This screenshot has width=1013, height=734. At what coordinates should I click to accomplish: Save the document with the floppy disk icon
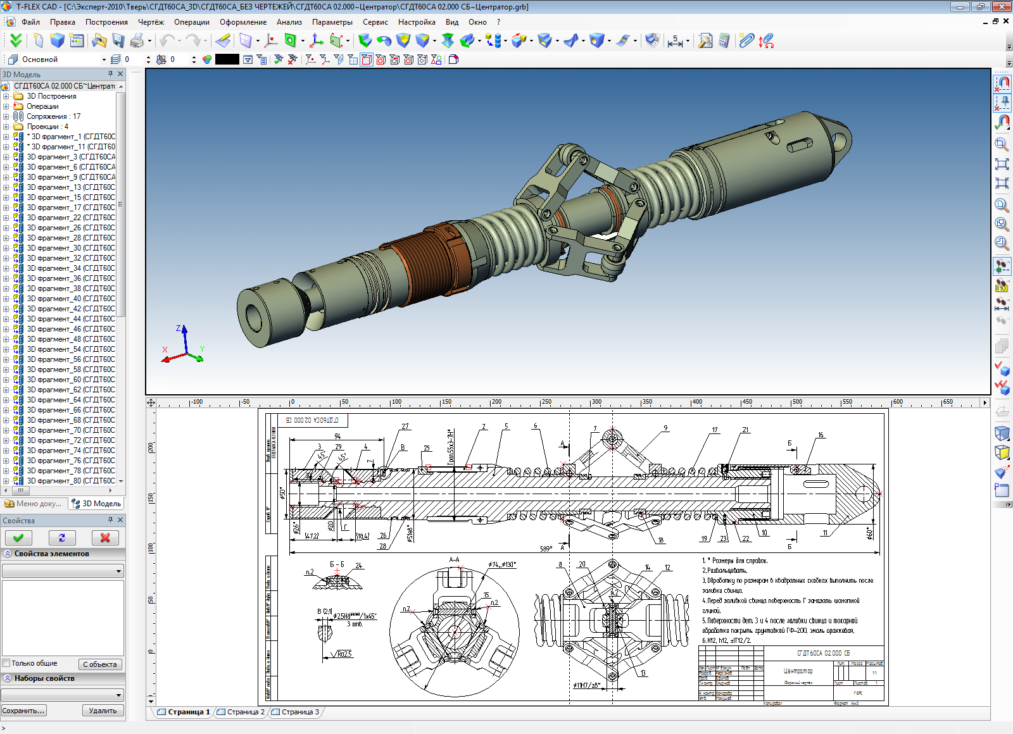click(x=118, y=40)
